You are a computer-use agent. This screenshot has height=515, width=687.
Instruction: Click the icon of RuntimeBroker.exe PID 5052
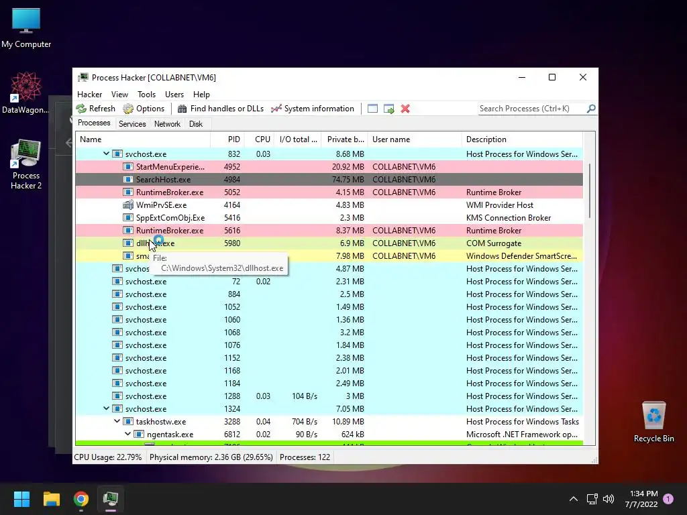[x=128, y=192]
